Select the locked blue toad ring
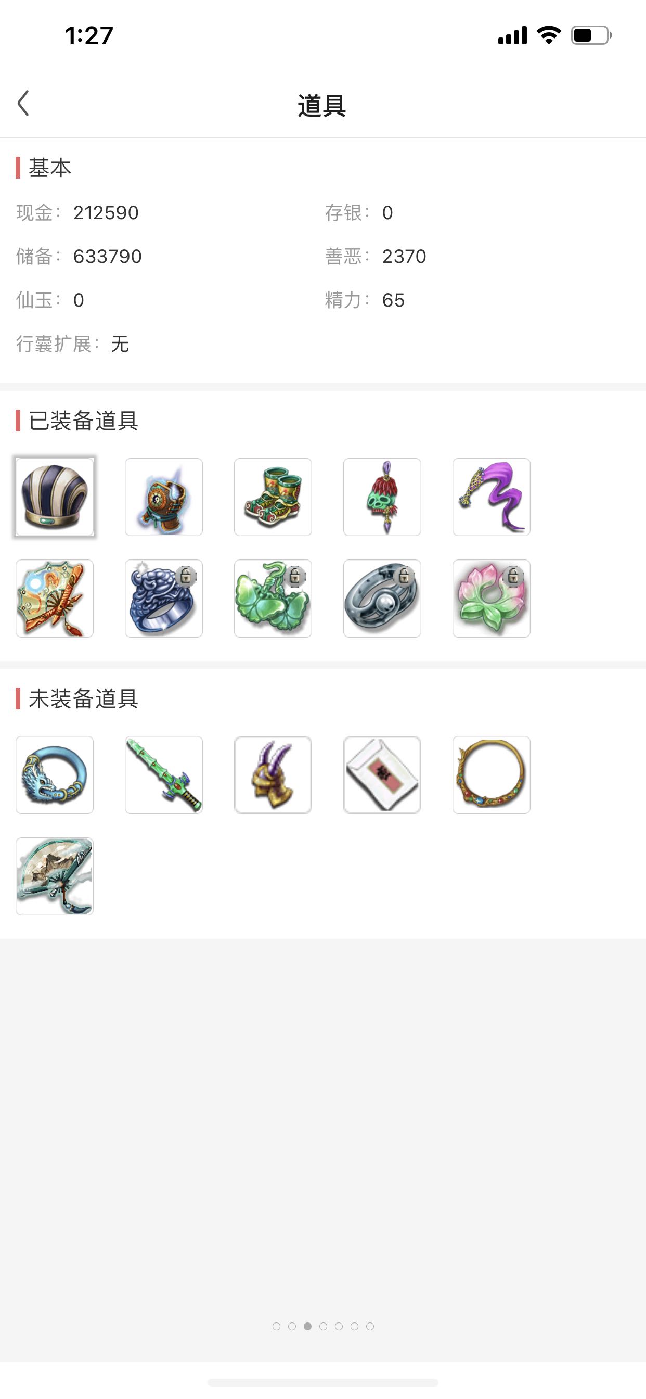 pyautogui.click(x=164, y=599)
